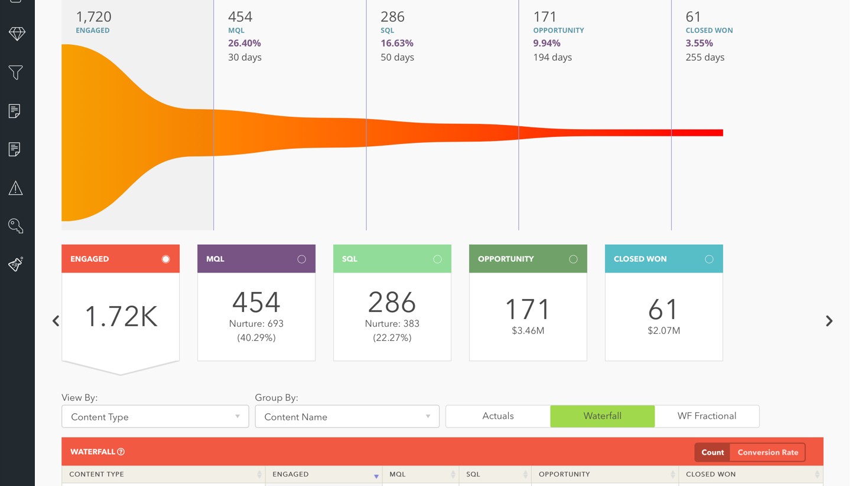Screen dimensions: 865x486
Task: Open the WF Fractional view
Action: click(x=707, y=416)
